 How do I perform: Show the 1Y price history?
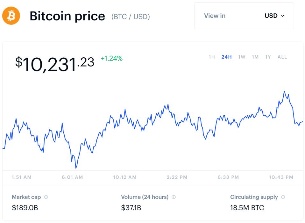pos(268,57)
